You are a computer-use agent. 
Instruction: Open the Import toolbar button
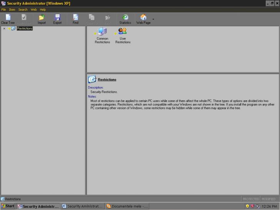click(x=42, y=19)
